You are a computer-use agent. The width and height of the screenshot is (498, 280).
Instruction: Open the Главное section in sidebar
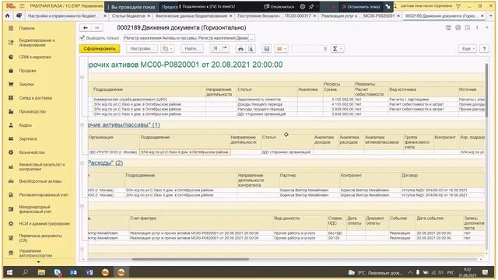[26, 28]
